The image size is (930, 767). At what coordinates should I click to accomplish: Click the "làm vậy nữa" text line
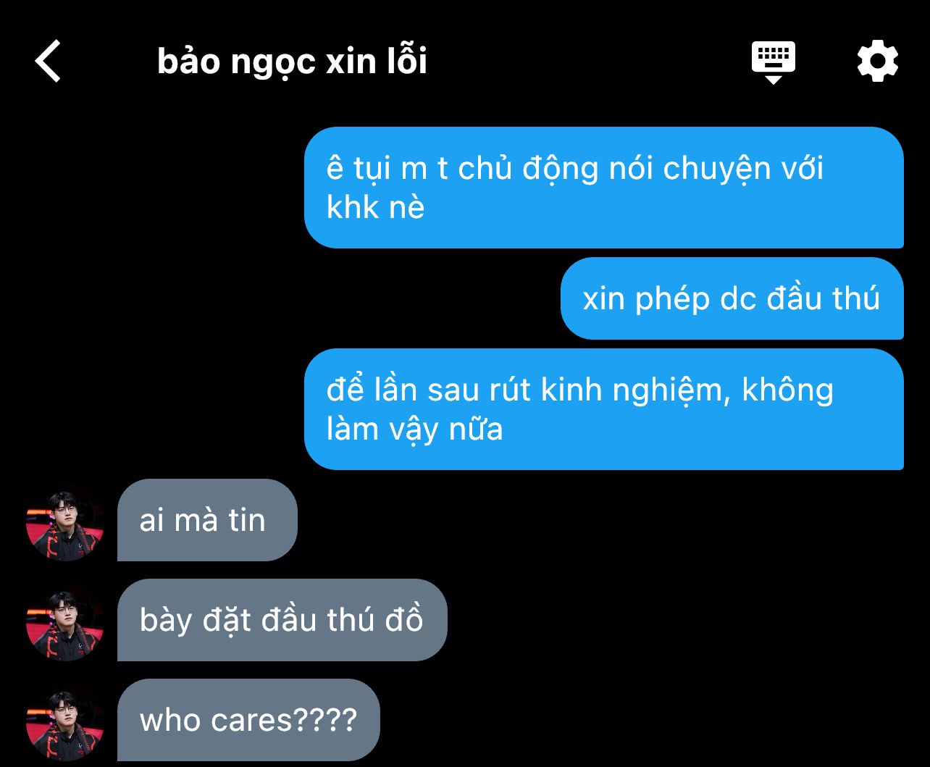coord(414,429)
